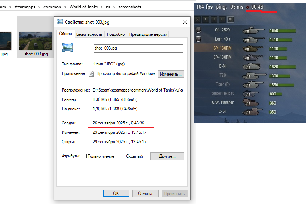Image resolution: width=306 pixels, height=204 pixels.
Task: Click the creation date 26 сентября 2025
Action: (118, 123)
